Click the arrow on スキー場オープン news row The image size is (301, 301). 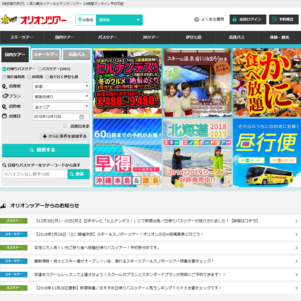click(296, 261)
